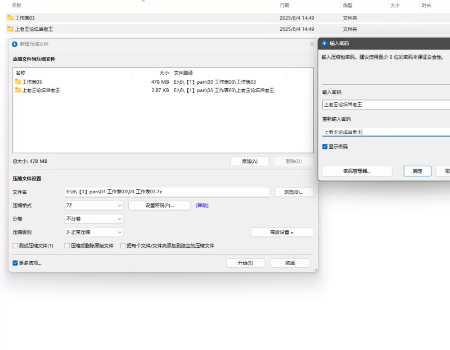Open 密码管理器... button
This screenshot has height=350, width=450.
click(357, 171)
